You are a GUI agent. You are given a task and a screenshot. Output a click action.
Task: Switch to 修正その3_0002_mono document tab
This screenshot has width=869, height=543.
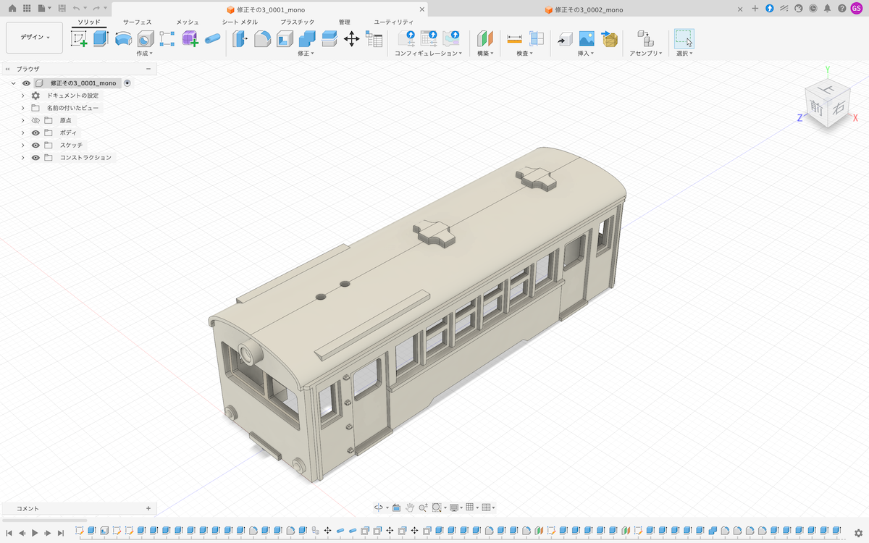point(589,9)
